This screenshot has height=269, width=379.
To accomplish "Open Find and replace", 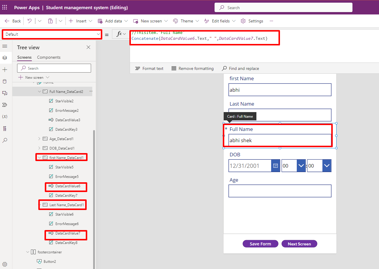I will tap(240, 68).
